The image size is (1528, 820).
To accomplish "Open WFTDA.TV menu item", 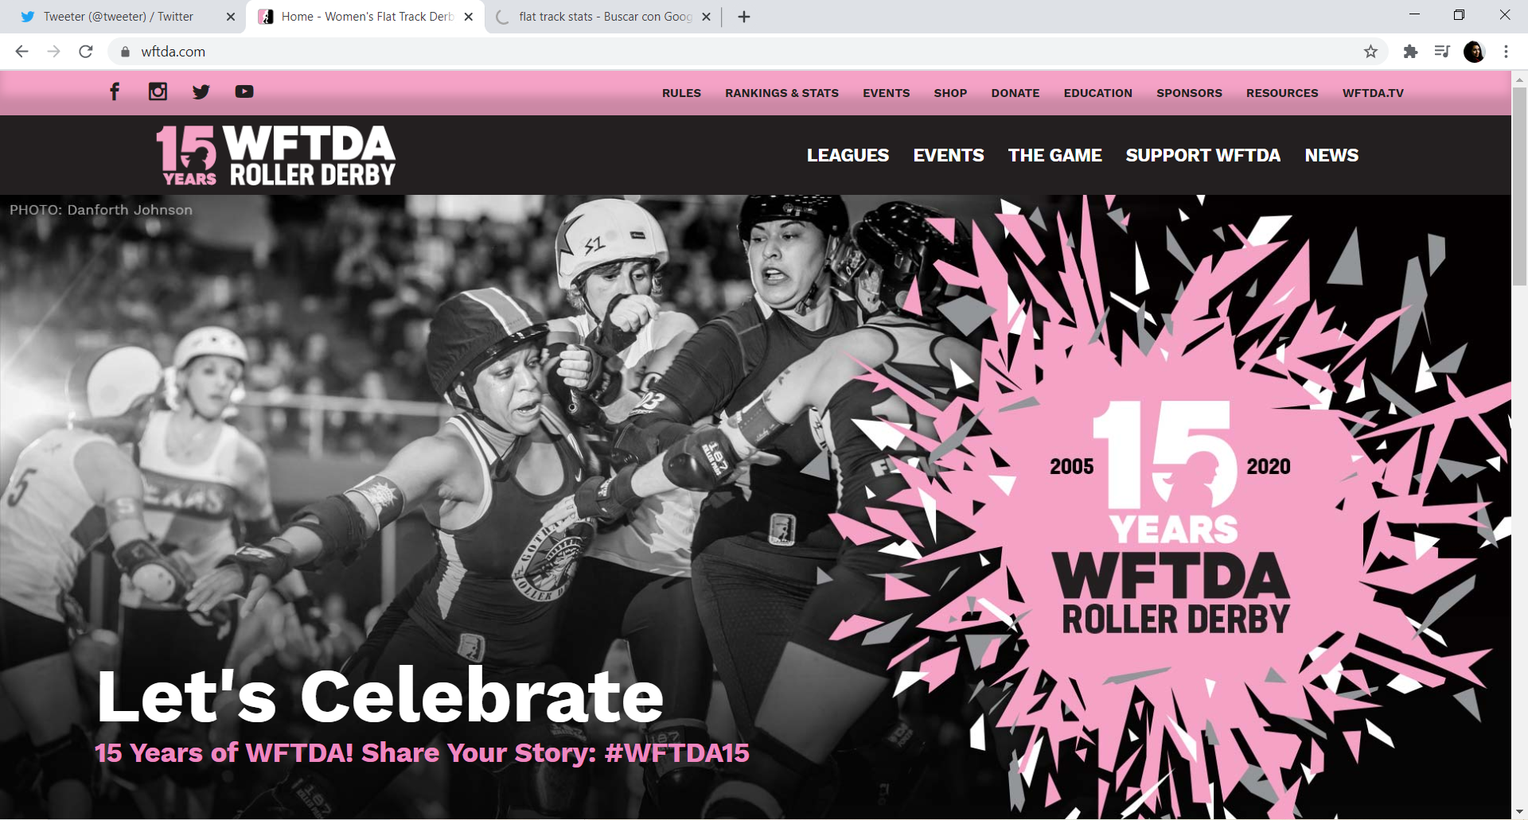I will point(1373,93).
